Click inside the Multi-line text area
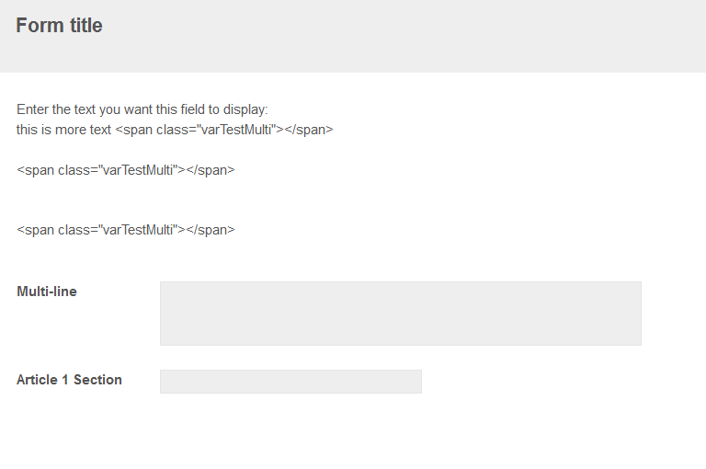 pos(400,314)
